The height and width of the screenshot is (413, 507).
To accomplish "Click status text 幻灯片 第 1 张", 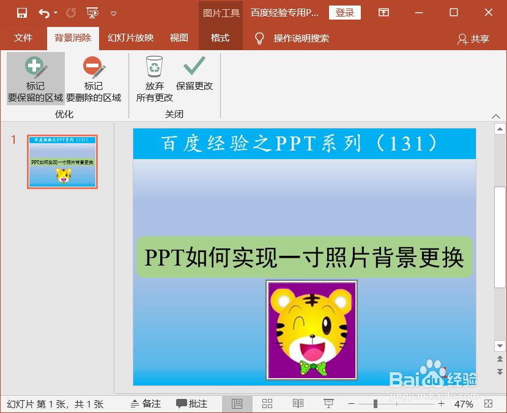I will point(37,404).
